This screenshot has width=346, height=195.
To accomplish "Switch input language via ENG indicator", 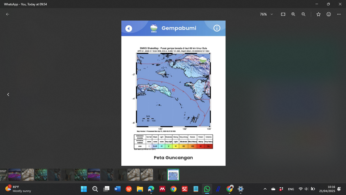I will [x=291, y=189].
